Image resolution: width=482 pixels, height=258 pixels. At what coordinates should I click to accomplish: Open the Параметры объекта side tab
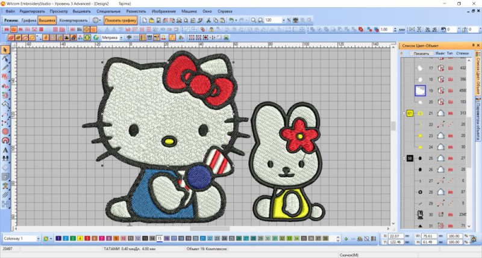pos(478,118)
